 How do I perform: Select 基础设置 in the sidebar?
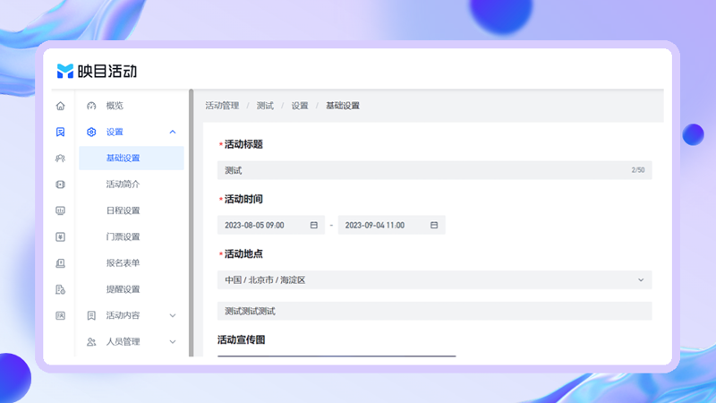click(132, 159)
